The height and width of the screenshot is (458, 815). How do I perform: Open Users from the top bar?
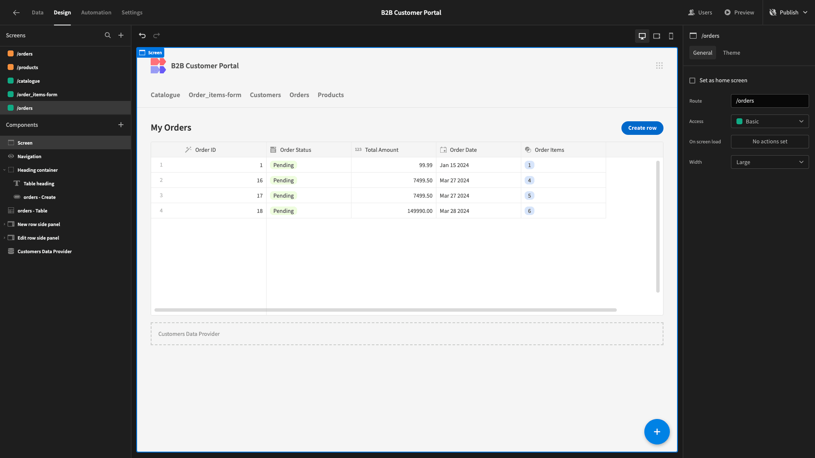pos(700,12)
